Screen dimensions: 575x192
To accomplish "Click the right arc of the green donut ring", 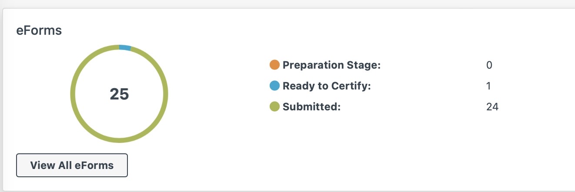I will pyautogui.click(x=165, y=94).
